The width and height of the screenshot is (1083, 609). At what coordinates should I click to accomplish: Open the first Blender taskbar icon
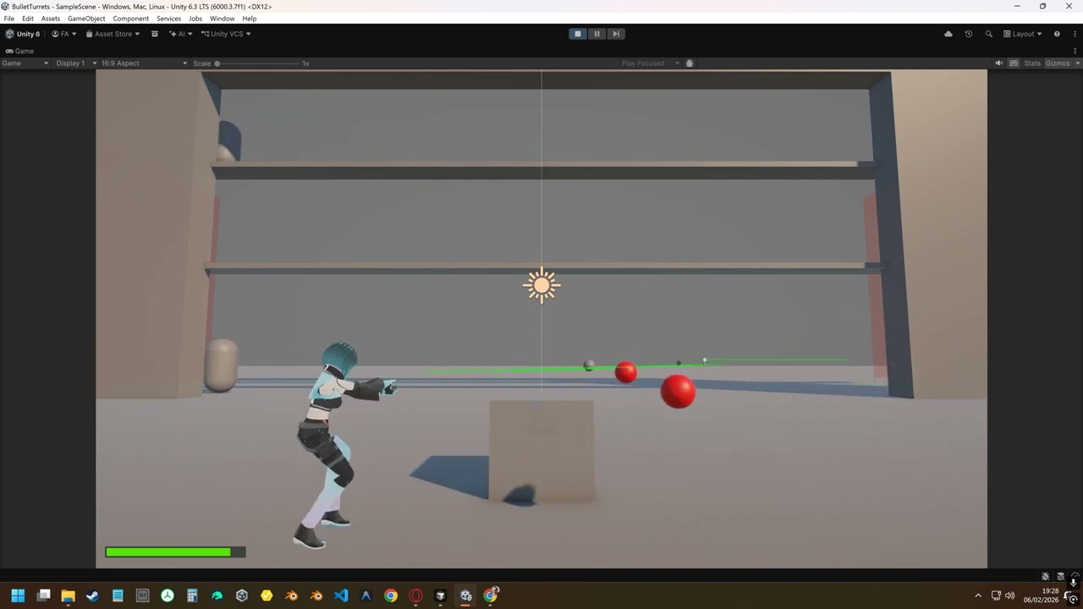pyautogui.click(x=291, y=595)
